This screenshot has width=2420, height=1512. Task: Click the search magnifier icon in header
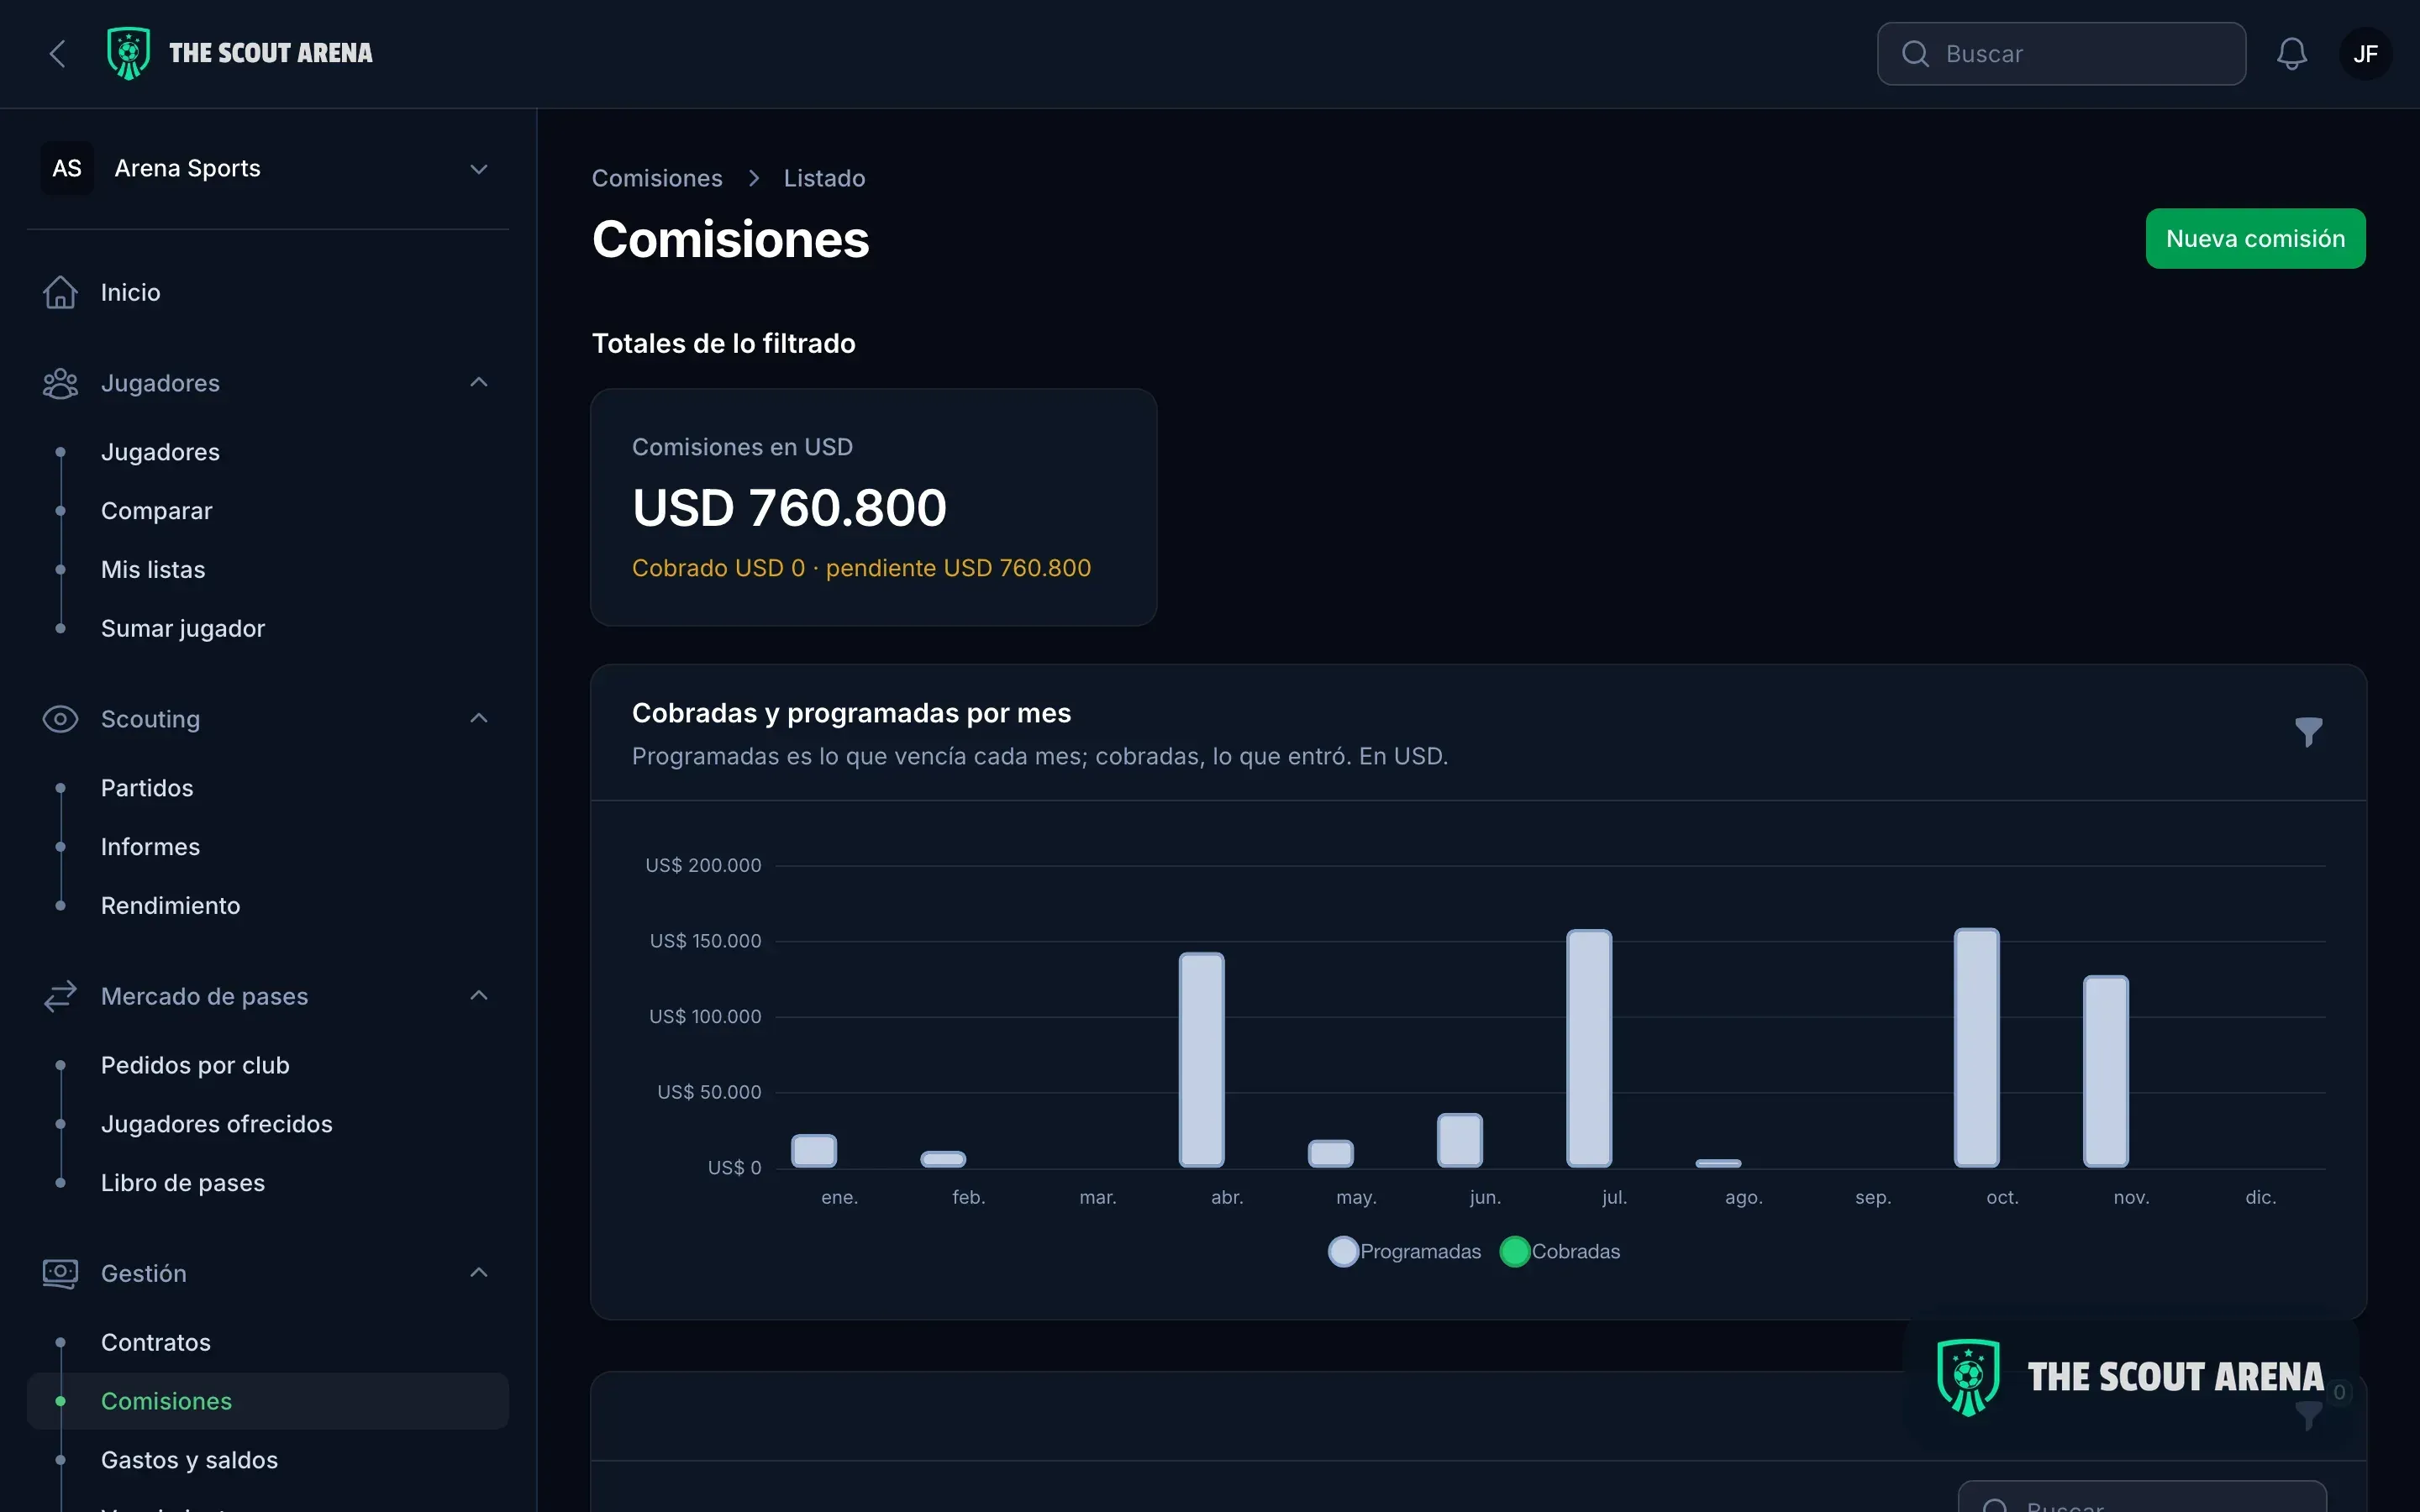[1914, 54]
